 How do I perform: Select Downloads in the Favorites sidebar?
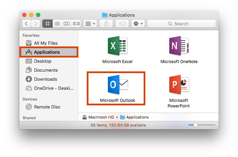(x=45, y=79)
